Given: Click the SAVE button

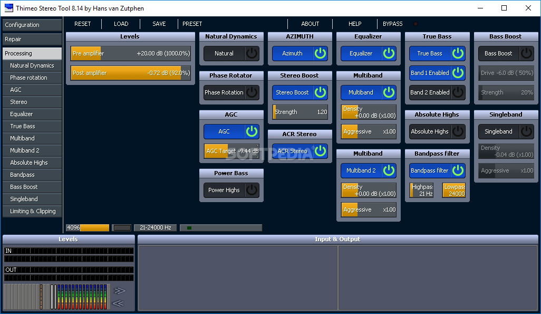Looking at the screenshot, I should pyautogui.click(x=159, y=24).
